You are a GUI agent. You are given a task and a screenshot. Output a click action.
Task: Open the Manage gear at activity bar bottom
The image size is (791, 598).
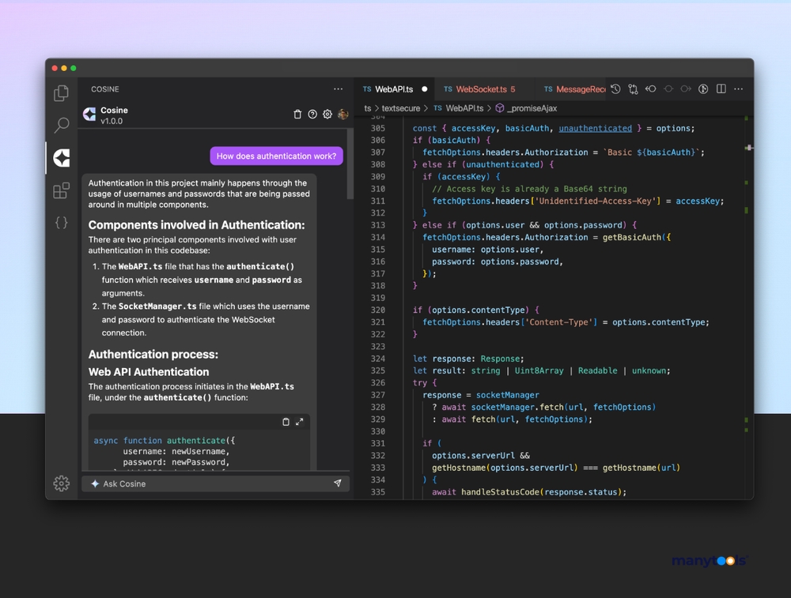pyautogui.click(x=61, y=483)
